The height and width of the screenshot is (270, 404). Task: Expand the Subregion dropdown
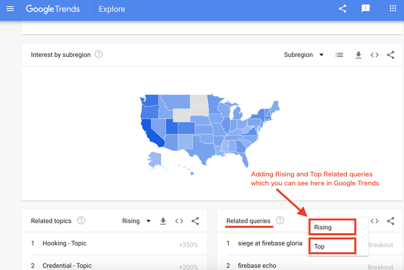[304, 55]
